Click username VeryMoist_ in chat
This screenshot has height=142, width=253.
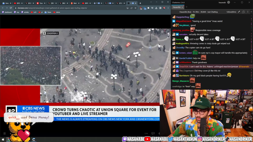(x=185, y=25)
